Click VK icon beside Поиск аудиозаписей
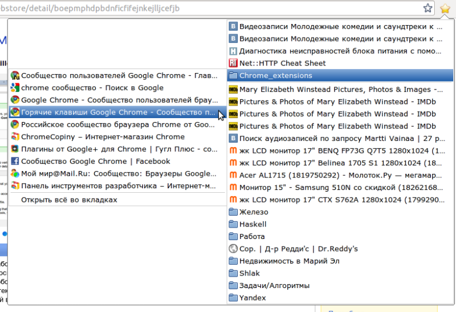This screenshot has width=456, height=312. click(233, 138)
